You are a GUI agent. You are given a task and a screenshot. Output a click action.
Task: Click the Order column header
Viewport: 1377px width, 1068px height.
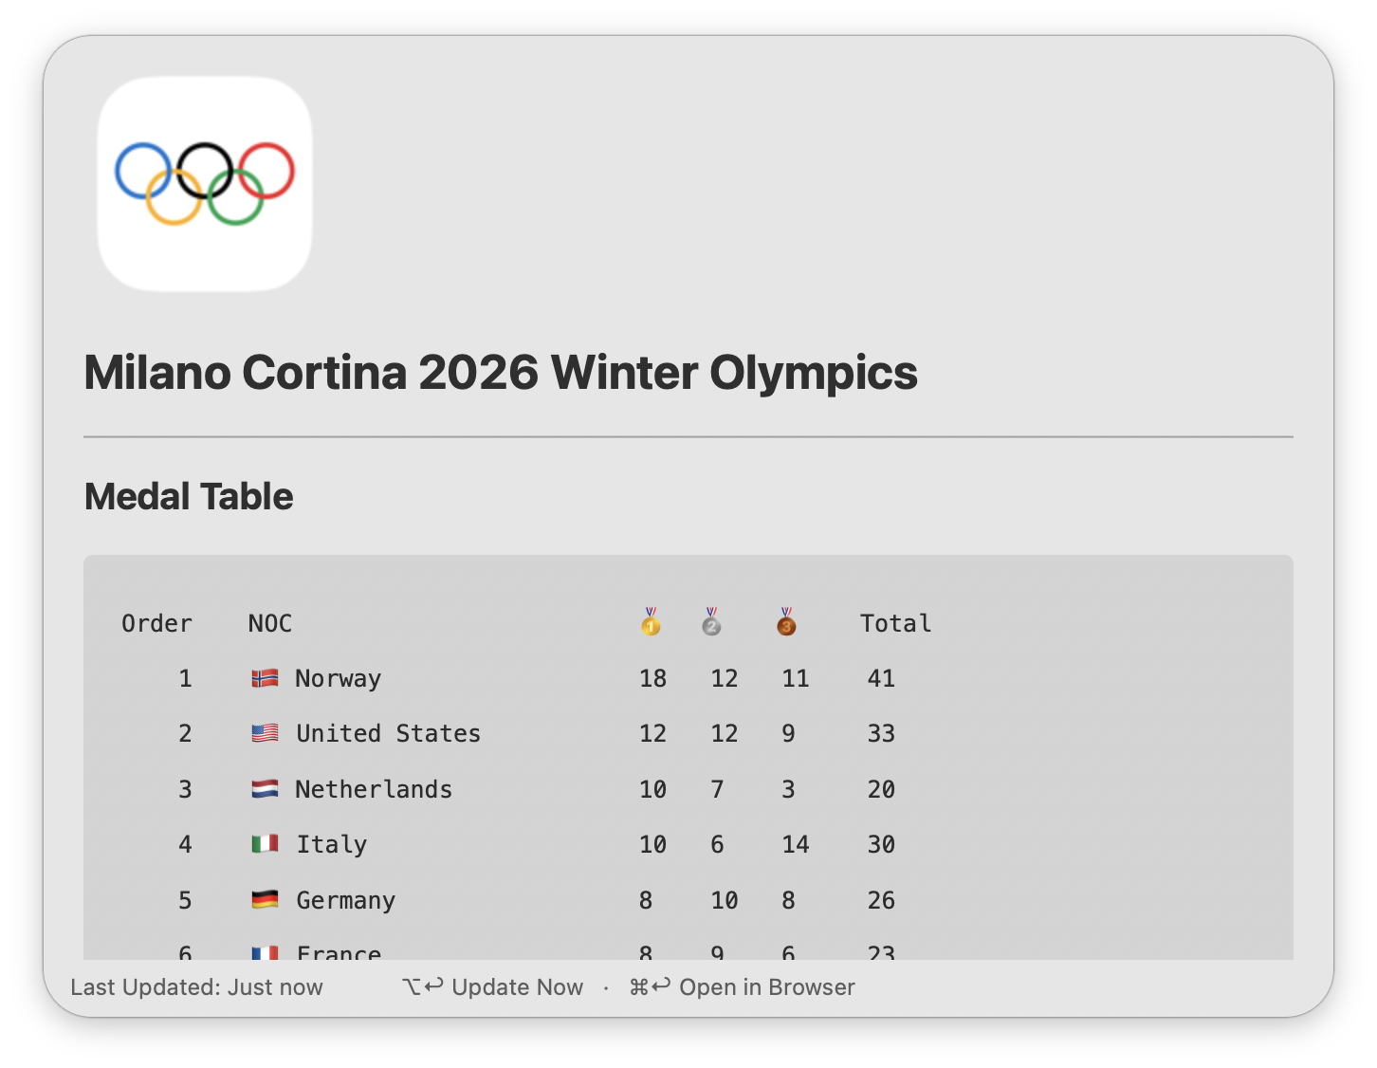[156, 623]
